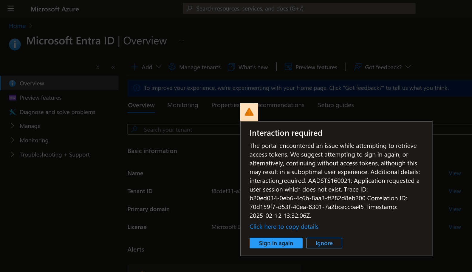This screenshot has height=272, width=472.
Task: Click the magnifier icon in tenant search
Action: pyautogui.click(x=135, y=129)
